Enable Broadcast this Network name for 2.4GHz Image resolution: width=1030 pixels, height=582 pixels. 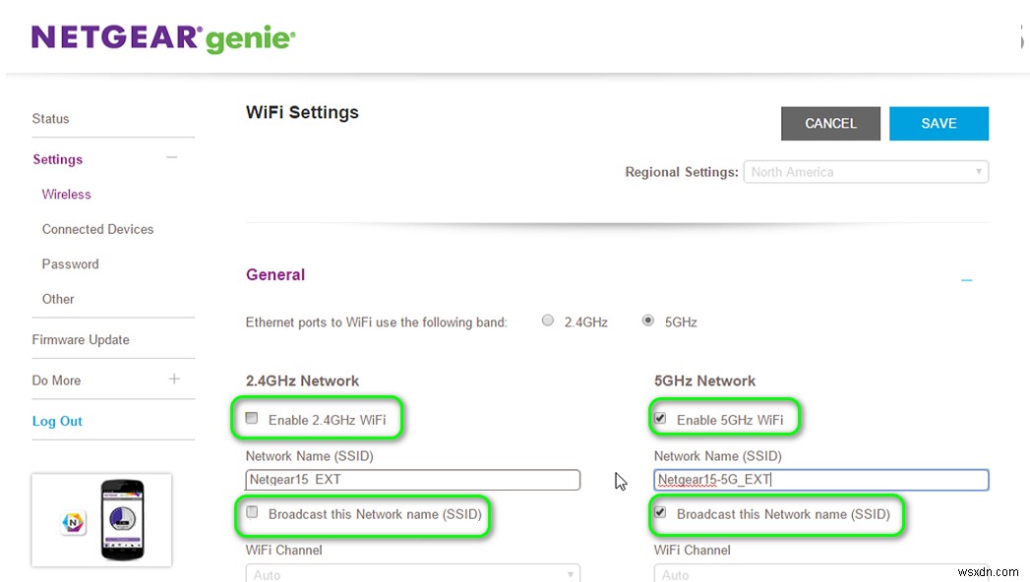pos(252,513)
